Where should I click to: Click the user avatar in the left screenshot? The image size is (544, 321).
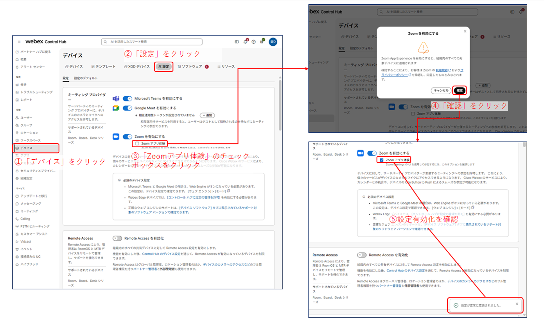point(273,42)
